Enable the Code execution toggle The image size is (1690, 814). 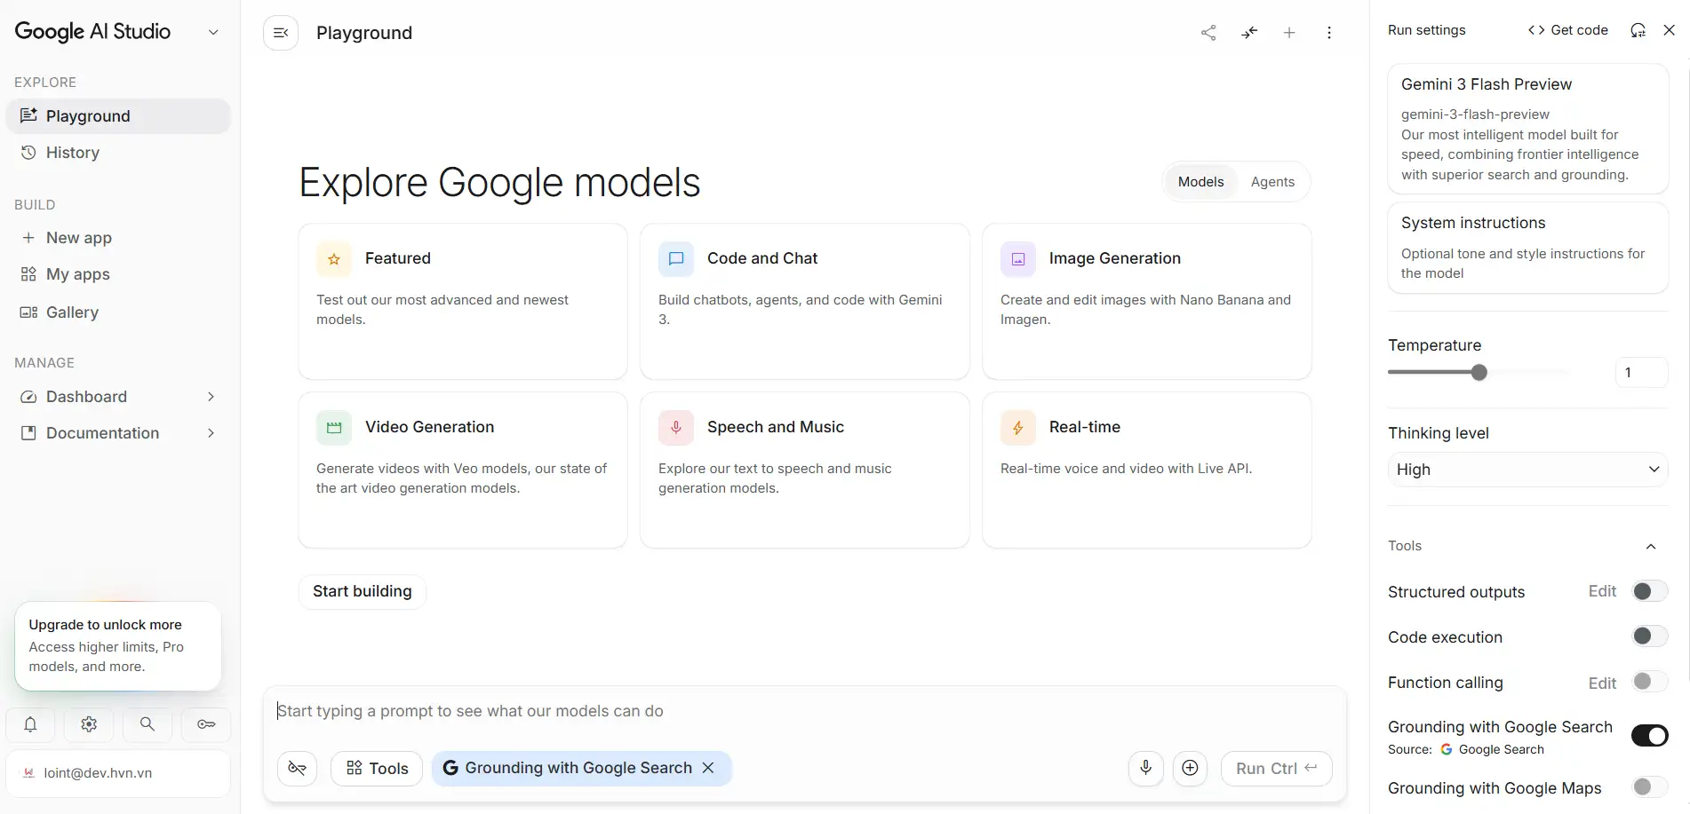pos(1650,636)
